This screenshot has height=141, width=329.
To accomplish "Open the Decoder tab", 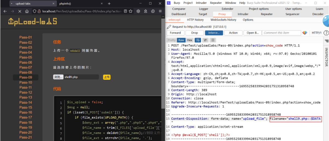I will click(x=318, y=14).
